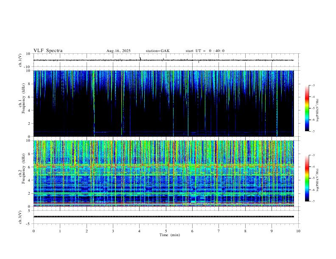Click the "VLF Spectra" plot title
Image resolution: width=336 pixels, height=259 pixels.
pos(48,51)
